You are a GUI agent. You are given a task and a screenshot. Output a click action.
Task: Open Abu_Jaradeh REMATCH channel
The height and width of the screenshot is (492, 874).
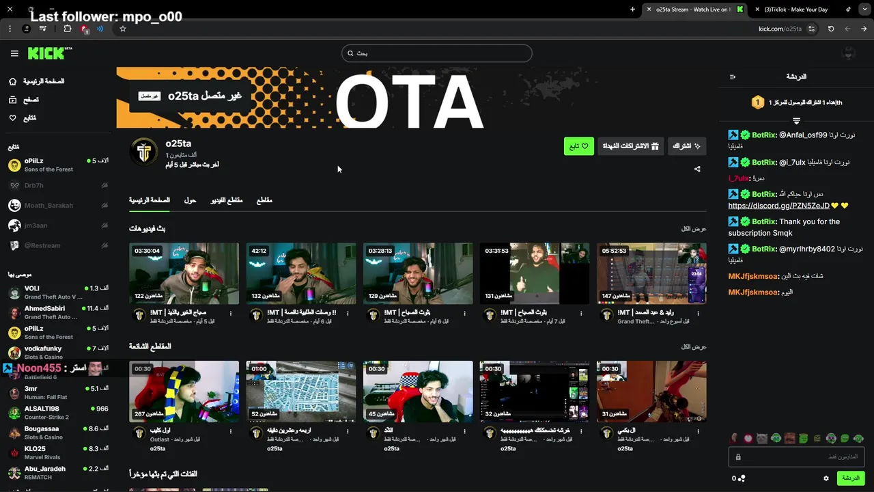click(x=58, y=473)
